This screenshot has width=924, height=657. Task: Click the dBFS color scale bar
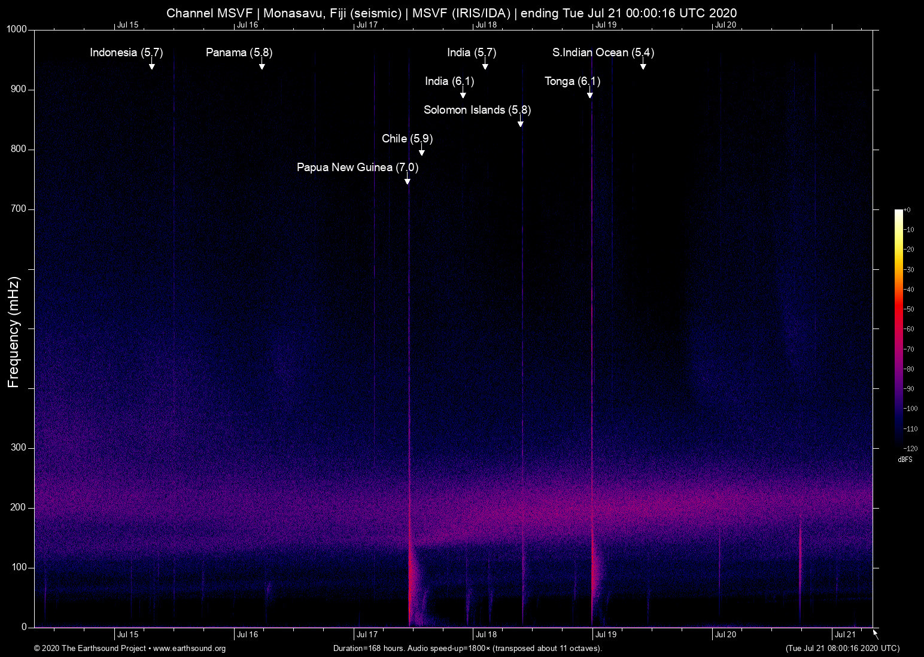(898, 328)
